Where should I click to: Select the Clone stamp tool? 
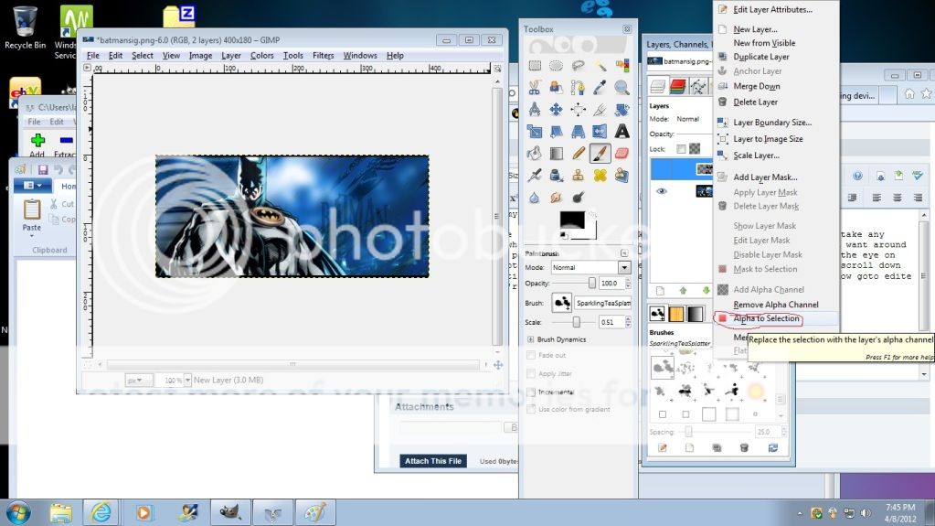tap(578, 175)
